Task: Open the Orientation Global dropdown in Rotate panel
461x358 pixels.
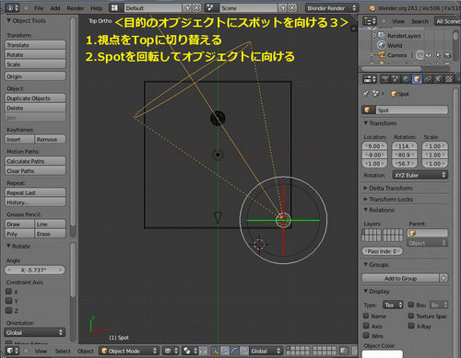Action: [x=35, y=332]
